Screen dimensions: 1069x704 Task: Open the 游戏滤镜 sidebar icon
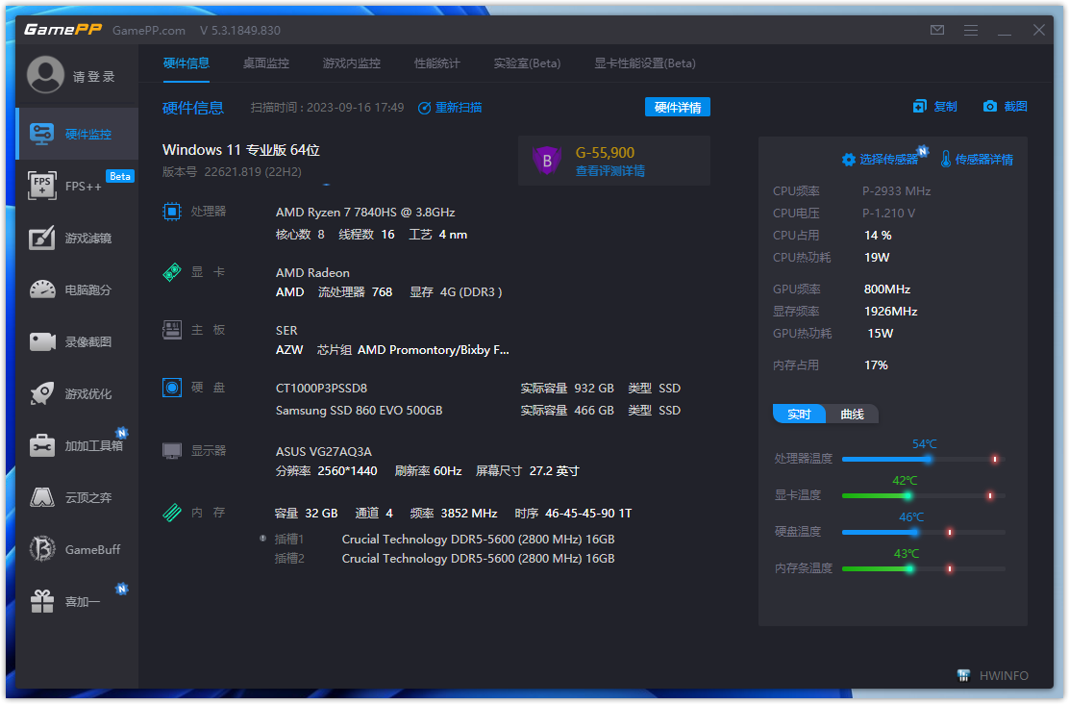[x=42, y=239]
